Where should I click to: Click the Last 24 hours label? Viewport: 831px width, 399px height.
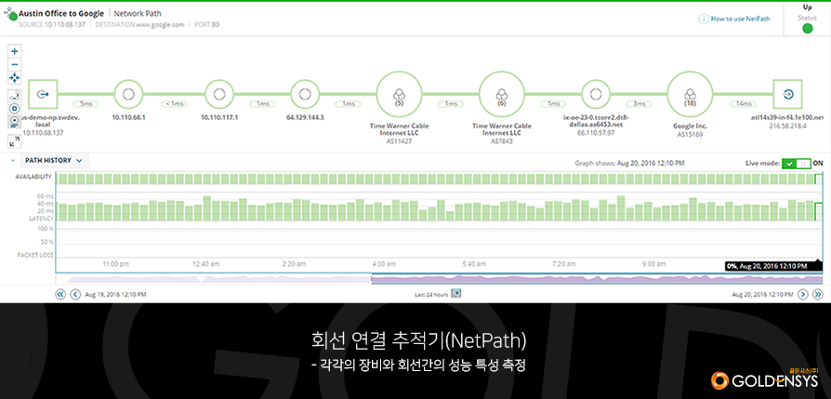[x=431, y=294]
